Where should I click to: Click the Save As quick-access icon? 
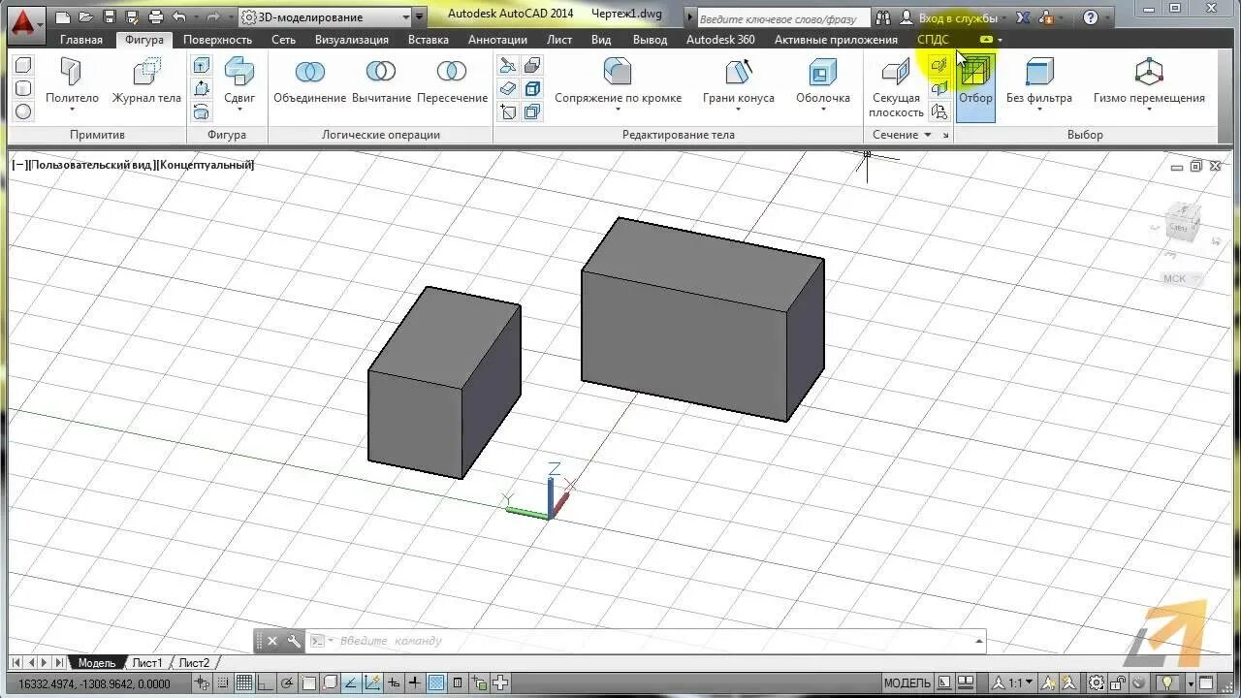coord(132,16)
